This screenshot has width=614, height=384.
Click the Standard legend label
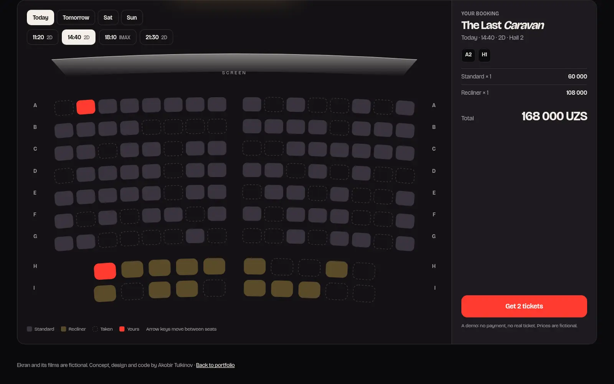pyautogui.click(x=44, y=329)
